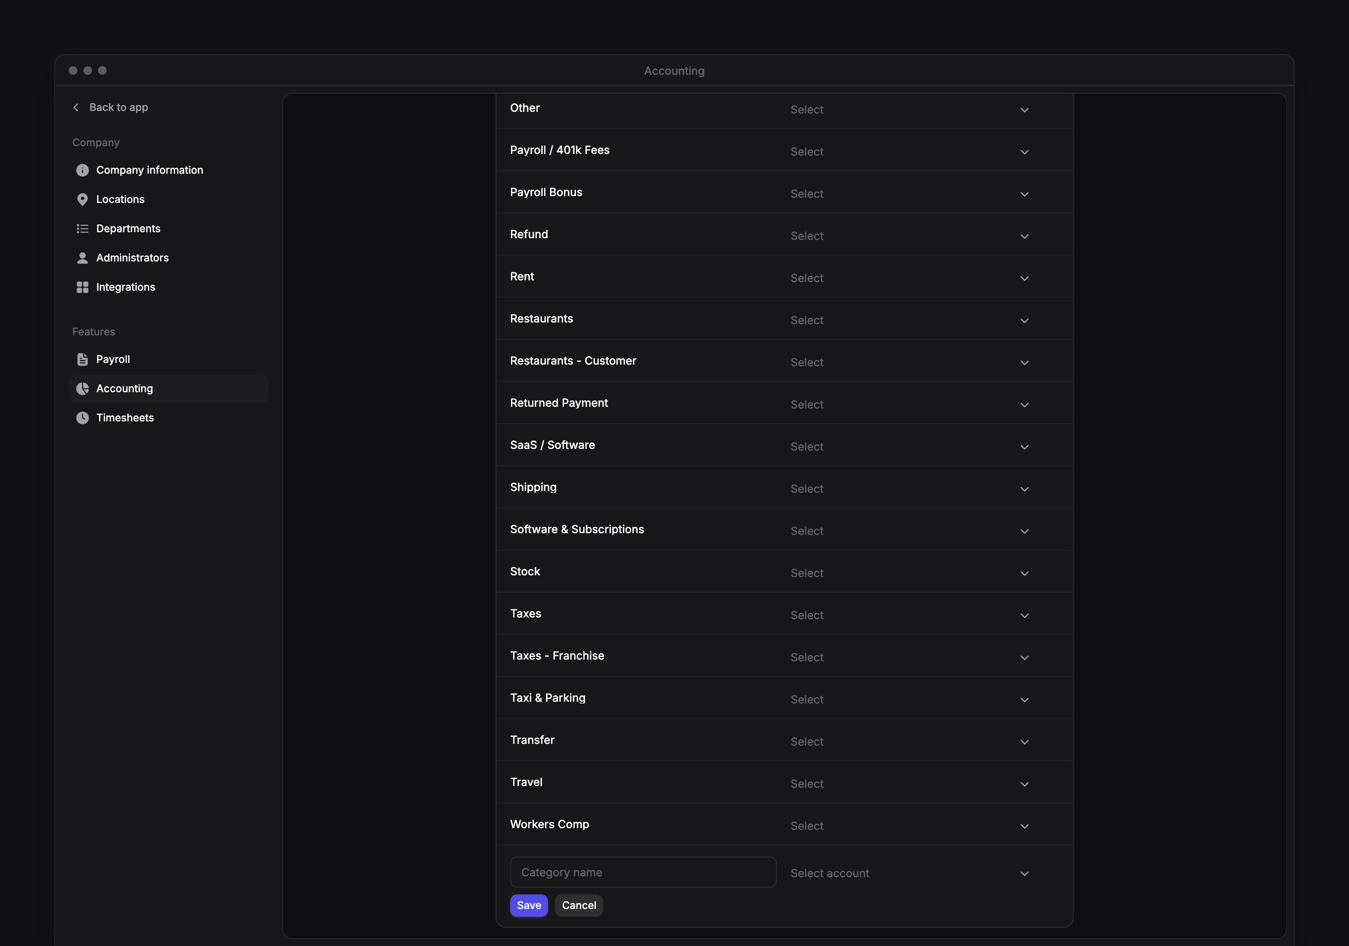1349x946 pixels.
Task: Click the Taxes - Franchise label
Action: point(557,656)
